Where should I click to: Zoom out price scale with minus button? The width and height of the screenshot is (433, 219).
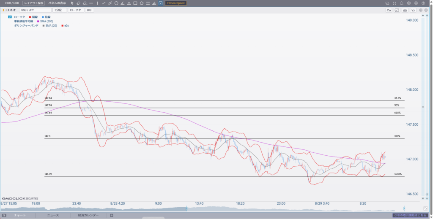click(x=428, y=198)
